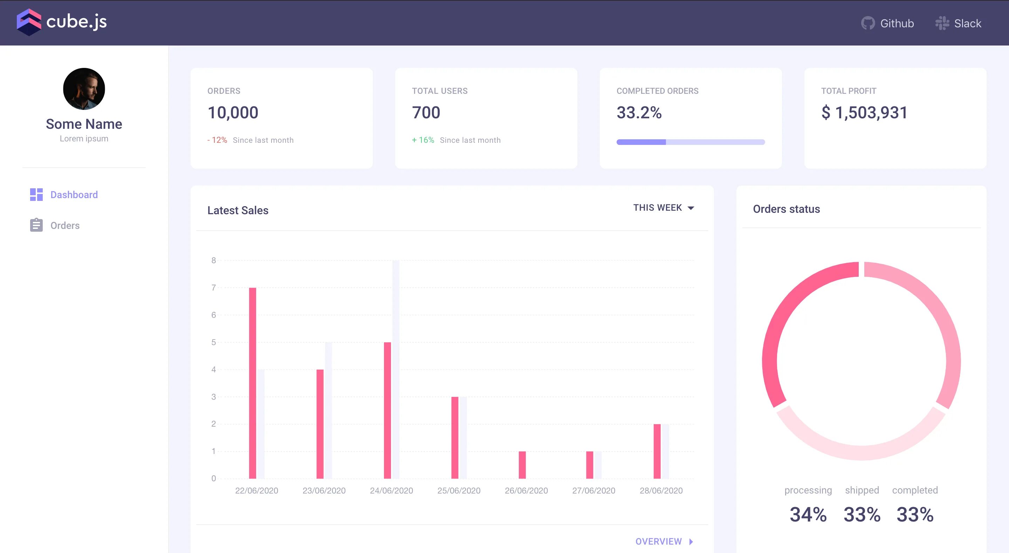This screenshot has width=1009, height=553.
Task: Click the Github octocat icon
Action: (x=867, y=23)
